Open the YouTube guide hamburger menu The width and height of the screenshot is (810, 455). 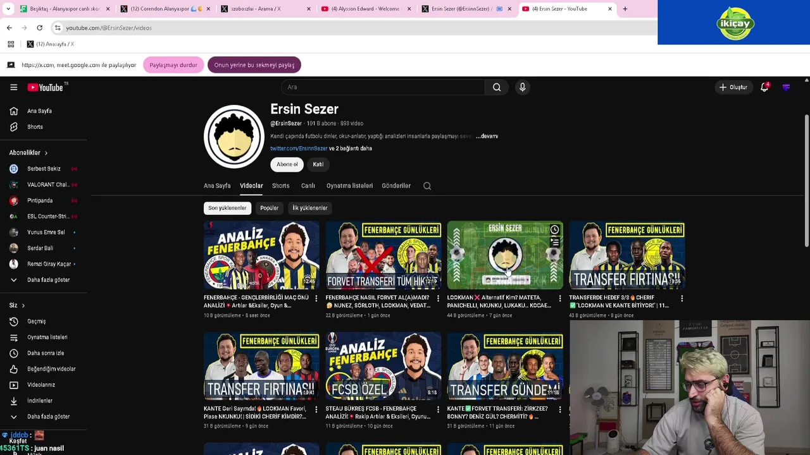pos(13,87)
